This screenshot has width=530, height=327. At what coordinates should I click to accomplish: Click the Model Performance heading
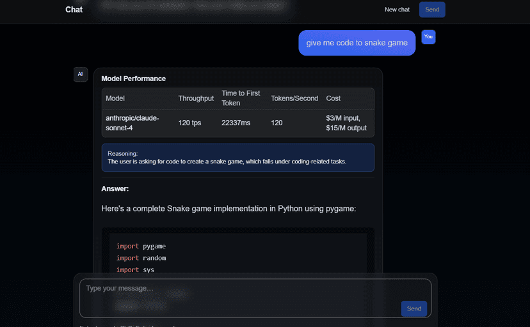[134, 79]
